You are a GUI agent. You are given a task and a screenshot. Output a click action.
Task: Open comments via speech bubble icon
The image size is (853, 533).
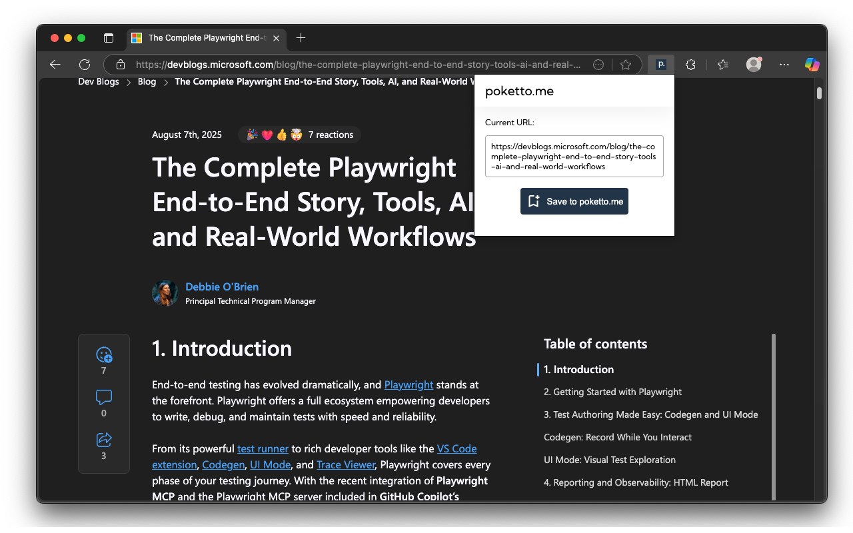104,398
